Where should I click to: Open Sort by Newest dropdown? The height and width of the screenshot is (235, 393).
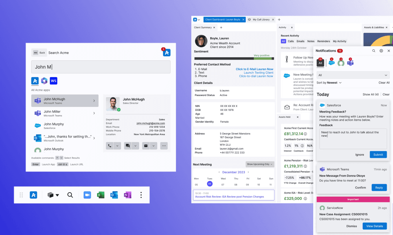[x=329, y=83]
